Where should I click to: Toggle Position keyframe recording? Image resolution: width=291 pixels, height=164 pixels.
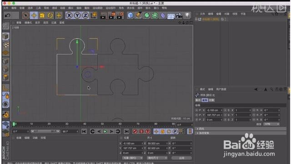click(x=156, y=132)
